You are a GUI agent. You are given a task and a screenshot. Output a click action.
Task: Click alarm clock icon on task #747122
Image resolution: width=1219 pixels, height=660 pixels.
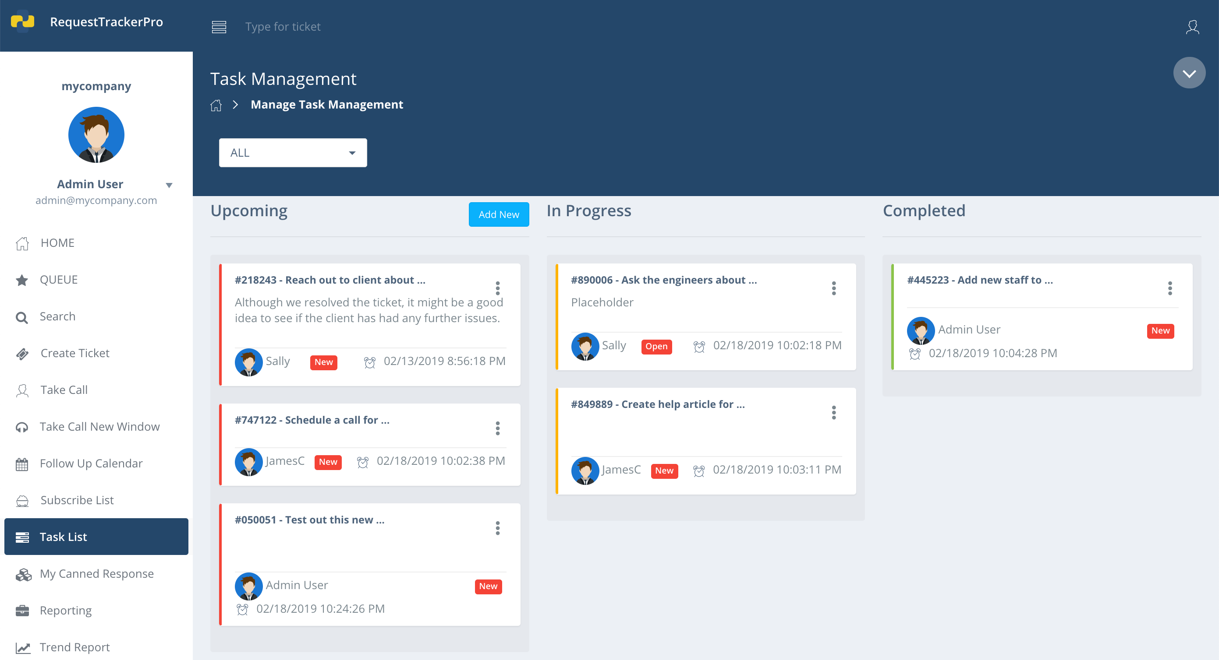point(362,462)
